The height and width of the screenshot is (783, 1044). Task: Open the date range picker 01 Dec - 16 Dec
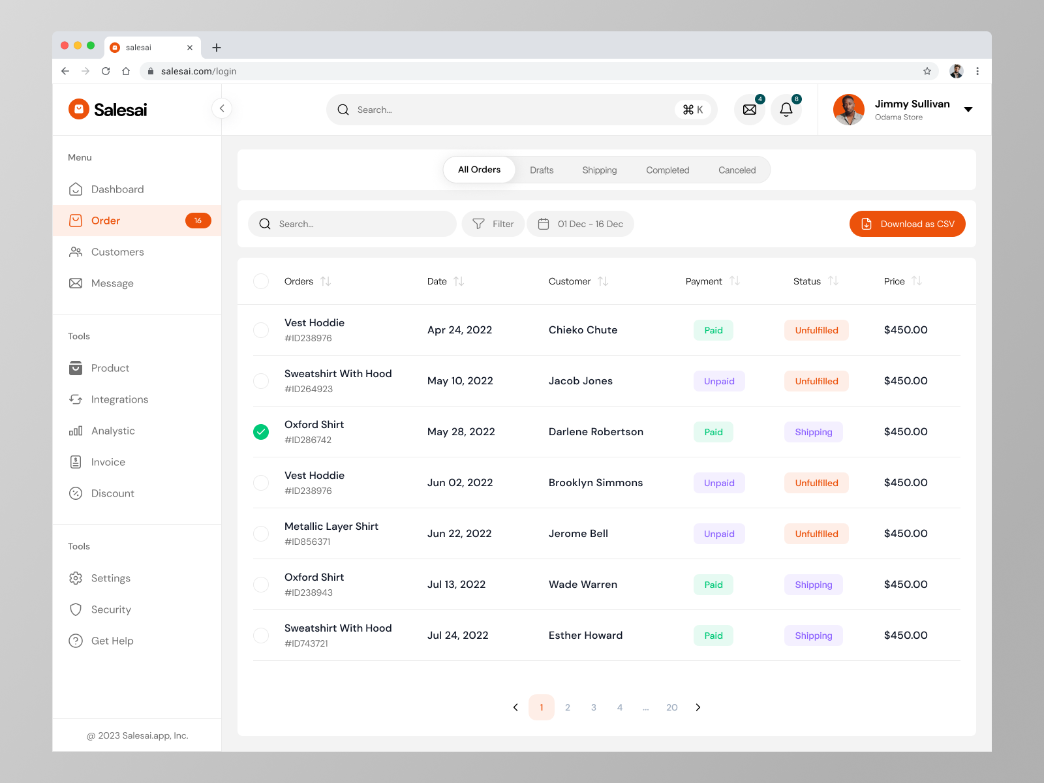click(x=580, y=224)
